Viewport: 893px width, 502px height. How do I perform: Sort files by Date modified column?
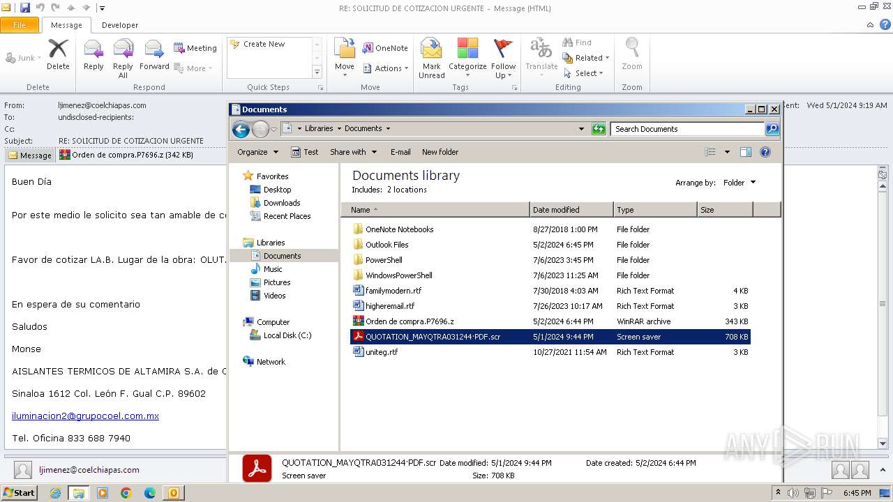(571, 210)
